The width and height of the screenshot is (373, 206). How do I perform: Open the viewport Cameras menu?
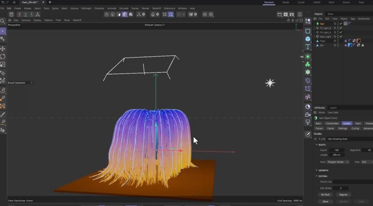[26, 20]
